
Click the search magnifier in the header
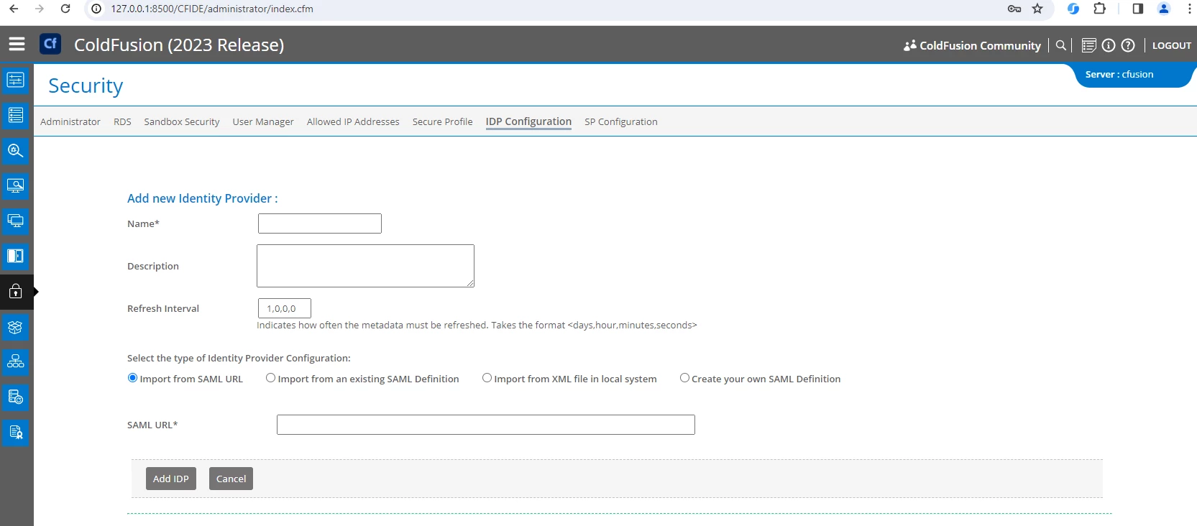[1060, 45]
